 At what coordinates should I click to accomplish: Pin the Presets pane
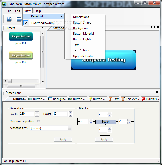pyautogui.click(x=42, y=28)
